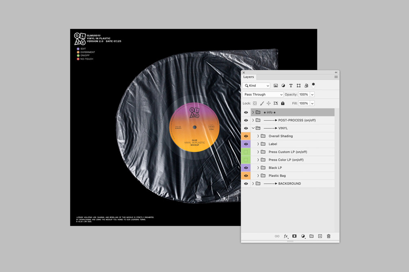Open the Pass Through blend mode dropdown
This screenshot has width=409, height=272.
[262, 95]
